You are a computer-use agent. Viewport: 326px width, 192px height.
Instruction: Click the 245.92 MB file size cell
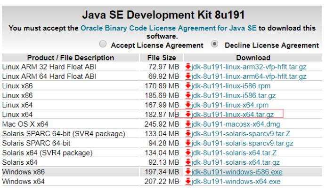click(162, 124)
